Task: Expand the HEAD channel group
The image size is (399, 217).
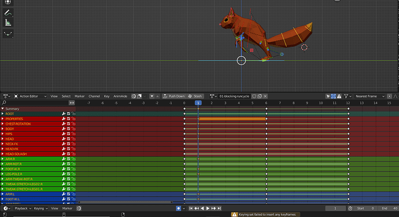Action: pyautogui.click(x=2, y=139)
